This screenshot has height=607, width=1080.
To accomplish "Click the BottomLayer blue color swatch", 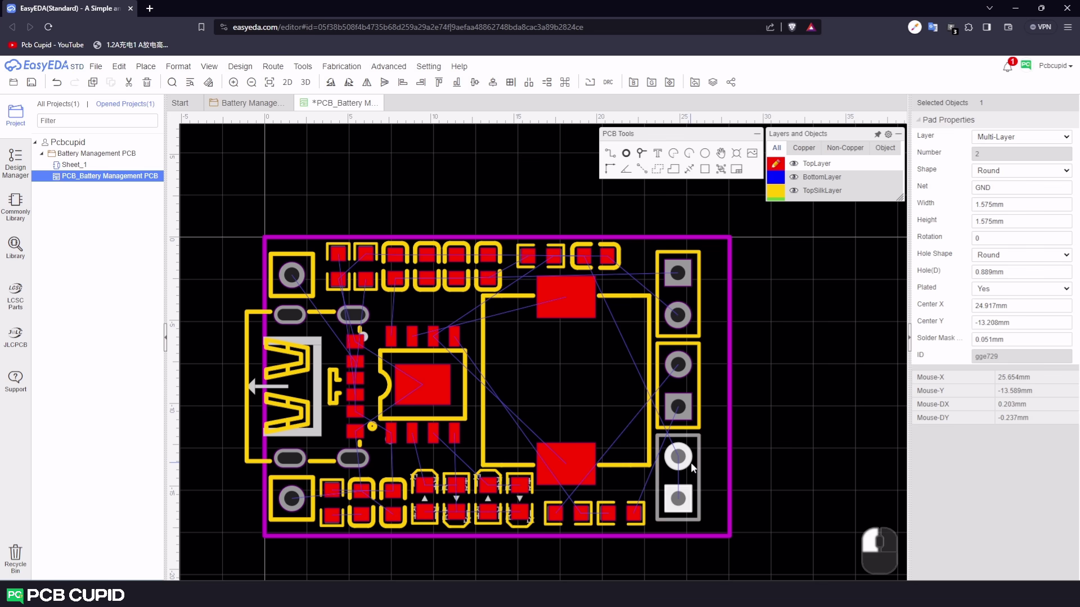I will 776,177.
